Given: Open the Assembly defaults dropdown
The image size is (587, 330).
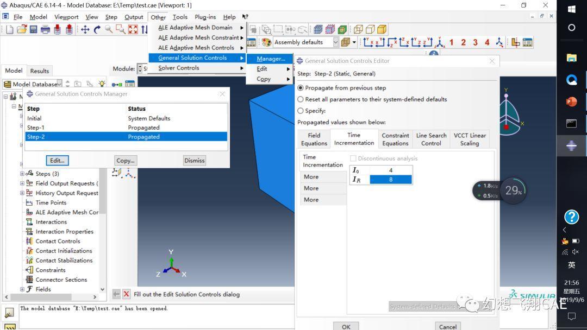Looking at the screenshot, I should [x=335, y=42].
